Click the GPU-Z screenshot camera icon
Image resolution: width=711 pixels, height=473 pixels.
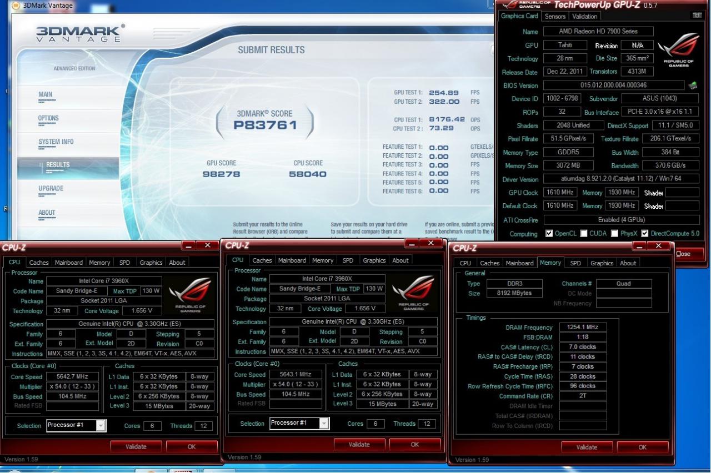[x=697, y=16]
